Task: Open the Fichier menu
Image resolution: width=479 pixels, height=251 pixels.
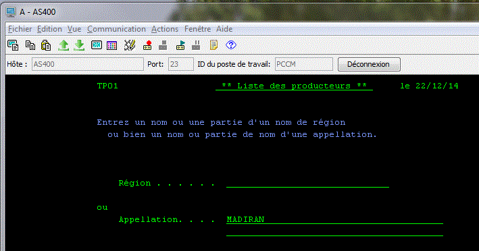Action: [x=20, y=29]
